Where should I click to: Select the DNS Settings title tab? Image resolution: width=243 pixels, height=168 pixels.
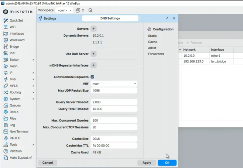point(110,18)
